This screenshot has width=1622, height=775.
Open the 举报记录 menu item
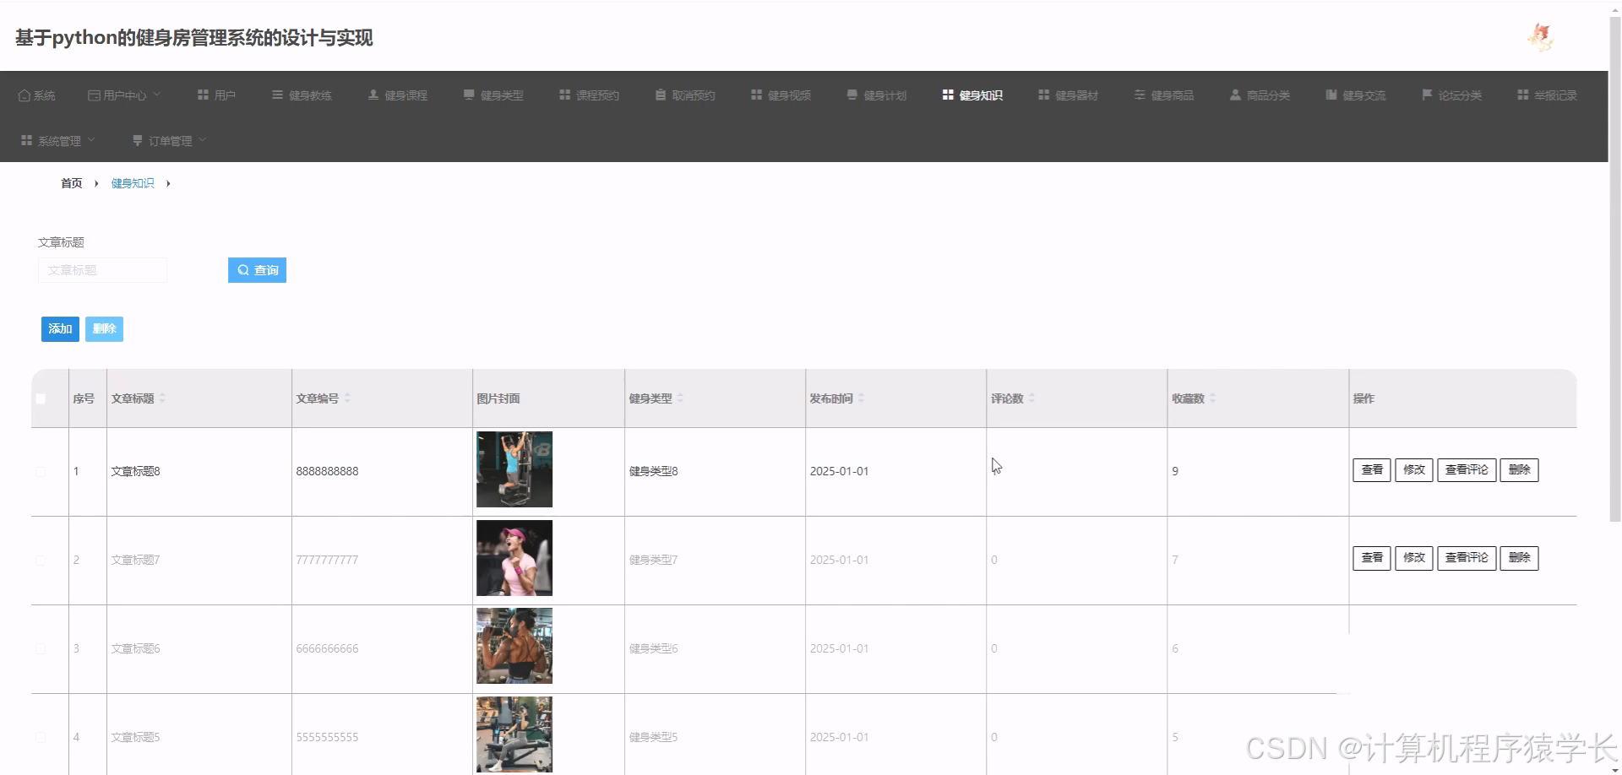tap(1547, 95)
